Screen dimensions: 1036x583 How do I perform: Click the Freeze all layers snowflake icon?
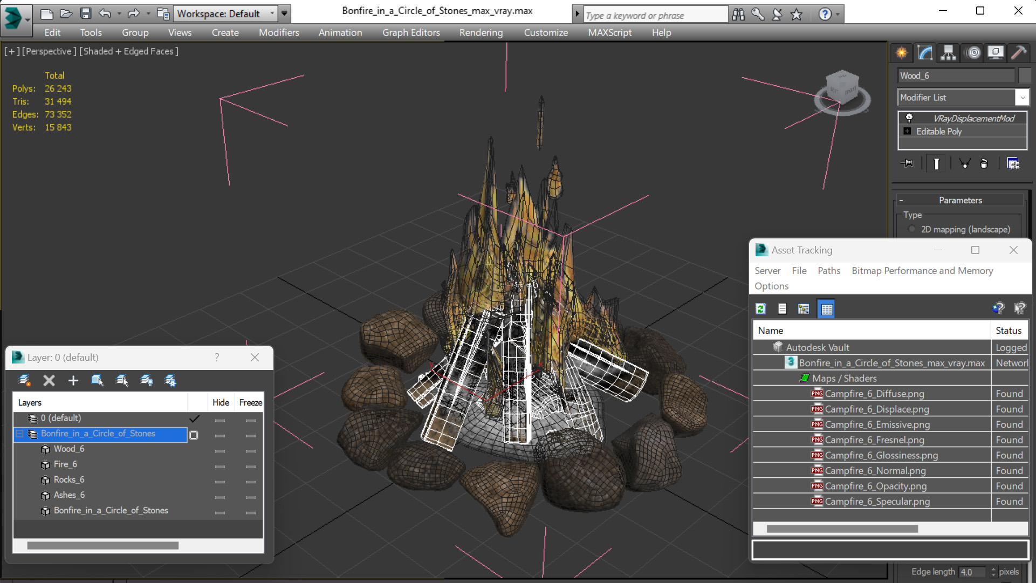(170, 381)
